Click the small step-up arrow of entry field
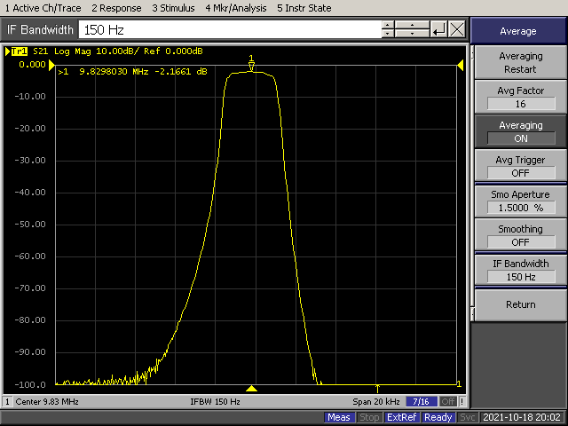The height and width of the screenshot is (426, 568). coord(387,25)
